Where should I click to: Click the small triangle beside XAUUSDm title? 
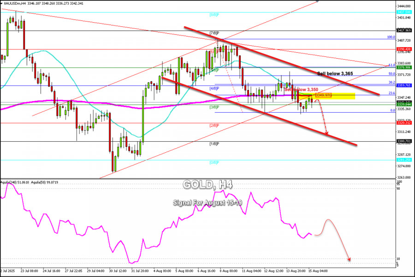tap(2, 3)
